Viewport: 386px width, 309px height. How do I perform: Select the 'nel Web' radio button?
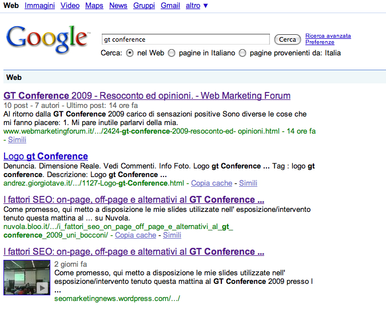130,53
